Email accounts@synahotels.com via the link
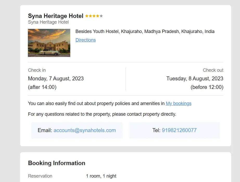The width and height of the screenshot is (240, 182). coord(85,130)
